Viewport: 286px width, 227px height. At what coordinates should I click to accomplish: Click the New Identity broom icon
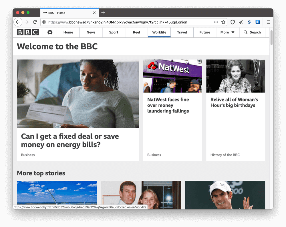241,22
